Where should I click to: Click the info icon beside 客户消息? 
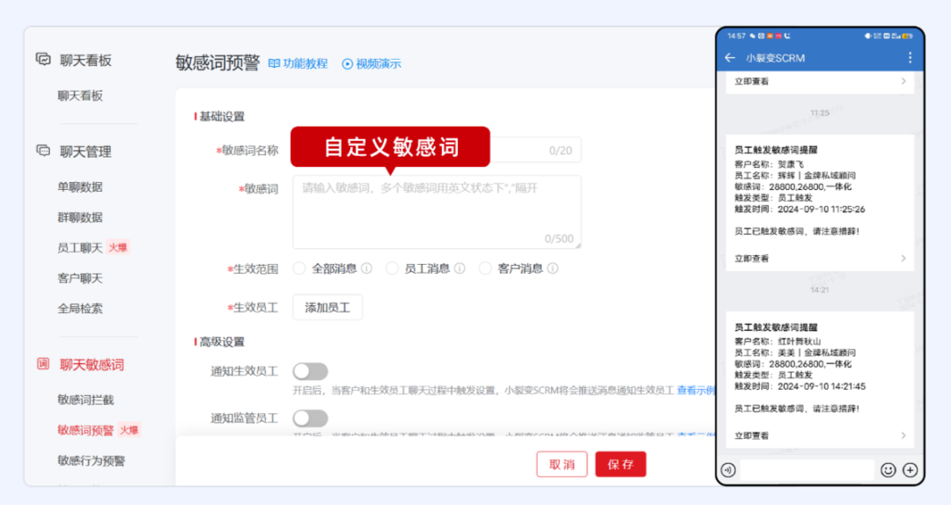click(552, 268)
